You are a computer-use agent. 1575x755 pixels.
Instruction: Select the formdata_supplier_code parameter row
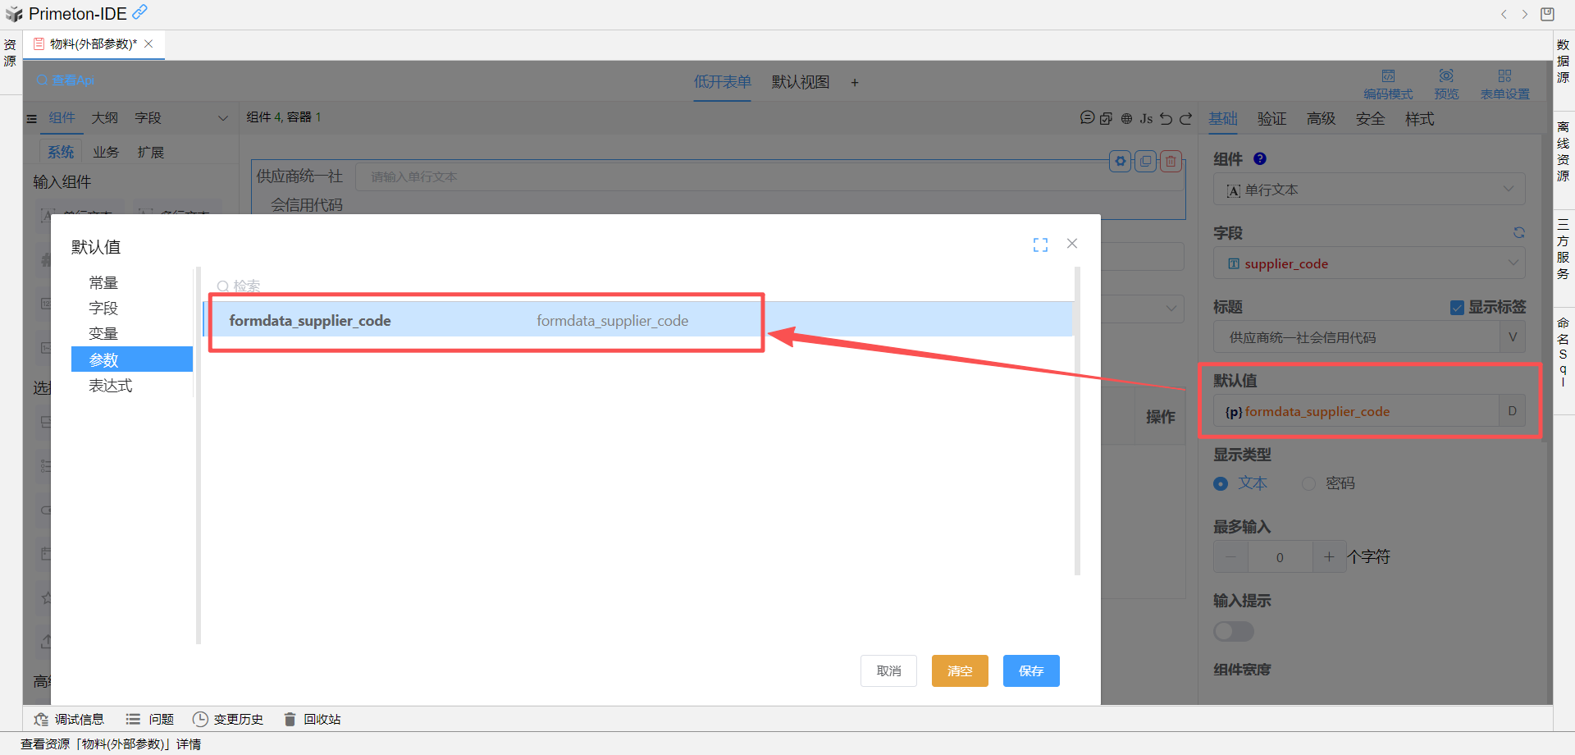pyautogui.click(x=638, y=320)
